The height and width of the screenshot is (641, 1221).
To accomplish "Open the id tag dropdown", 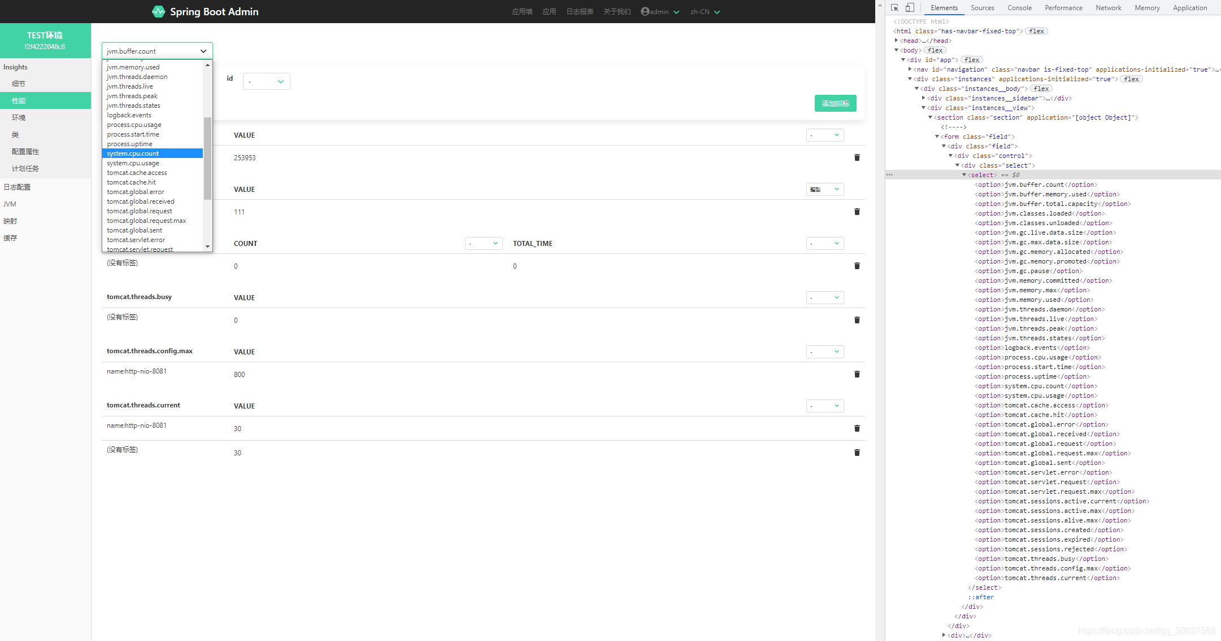I will click(267, 81).
